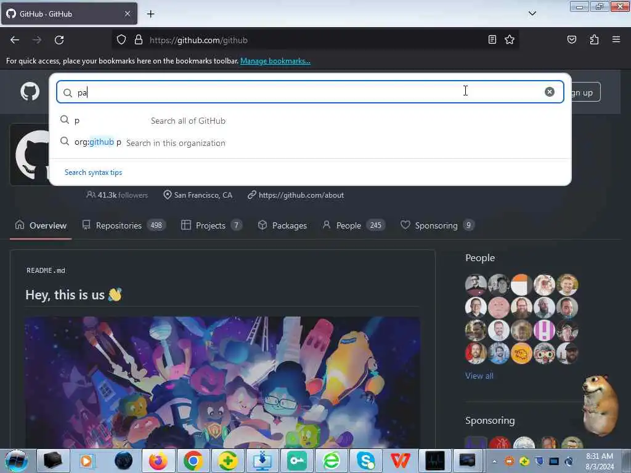Viewport: 631px width, 473px height.
Task: Click the README banner illustration
Action: (222, 382)
